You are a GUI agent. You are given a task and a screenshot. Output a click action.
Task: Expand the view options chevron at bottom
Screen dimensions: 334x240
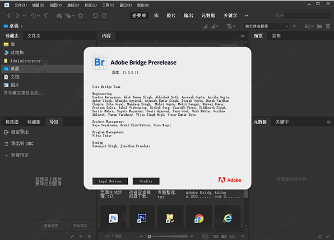click(243, 237)
